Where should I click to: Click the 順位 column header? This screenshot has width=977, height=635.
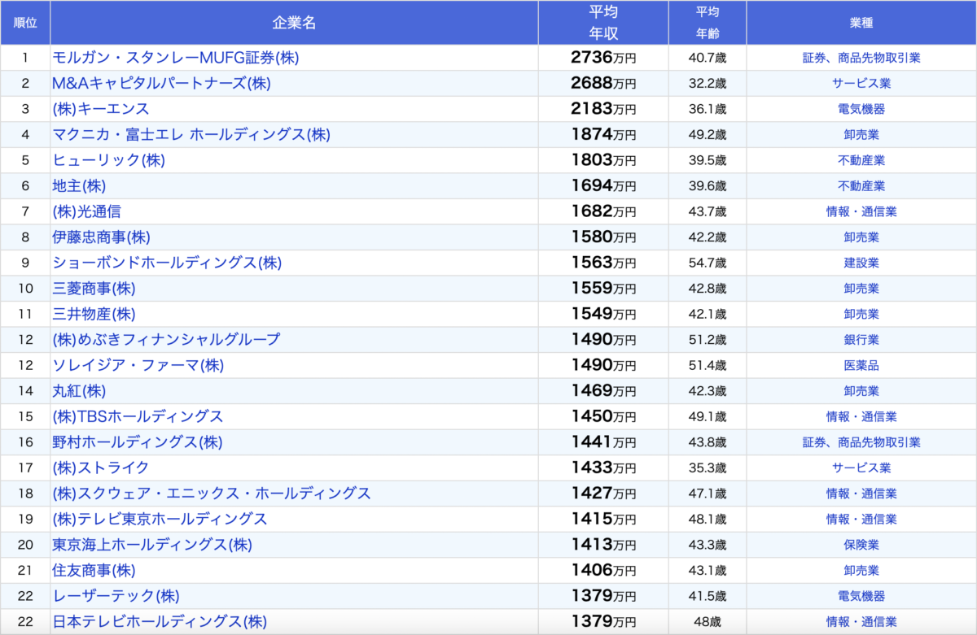click(25, 23)
